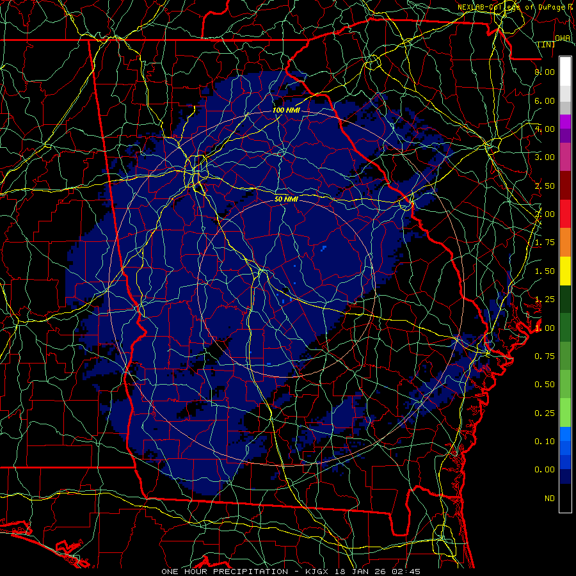Click the 1.50 legend value
This screenshot has height=576, width=576.
(545, 271)
